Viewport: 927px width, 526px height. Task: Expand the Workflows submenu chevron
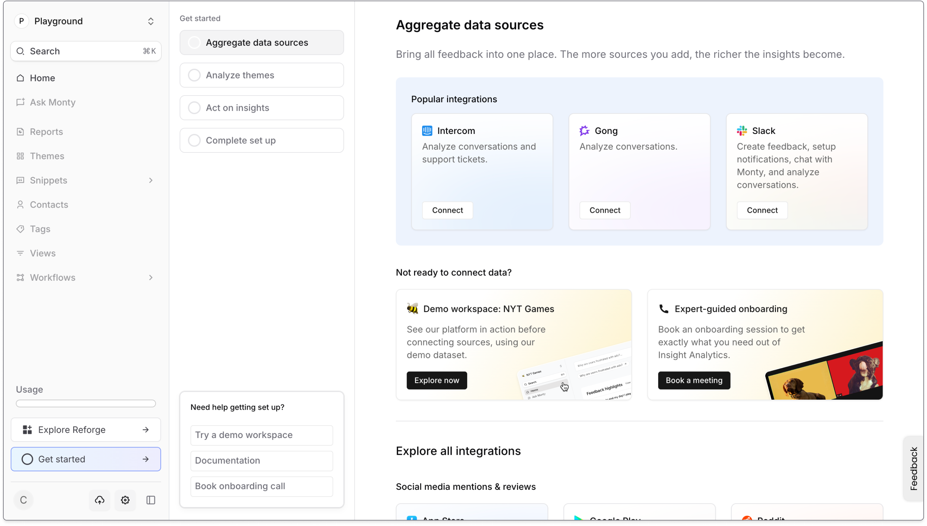click(x=151, y=277)
